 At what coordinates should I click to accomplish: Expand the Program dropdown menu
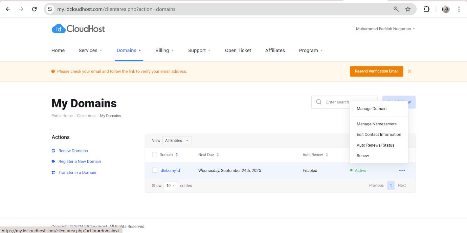point(311,50)
